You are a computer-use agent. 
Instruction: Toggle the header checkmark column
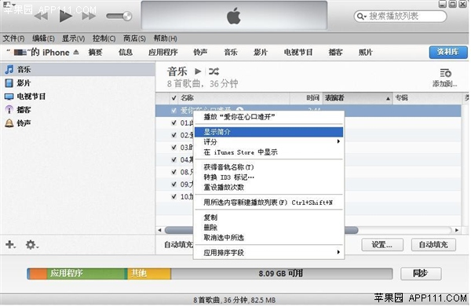173,98
